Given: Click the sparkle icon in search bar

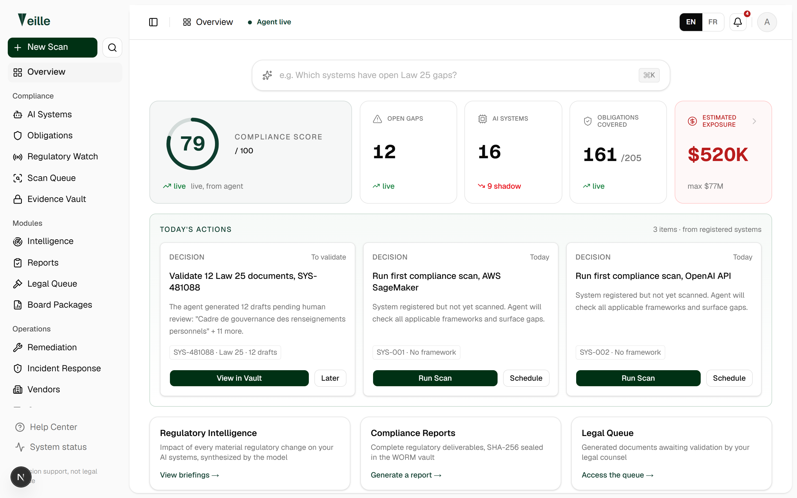Looking at the screenshot, I should [x=267, y=76].
